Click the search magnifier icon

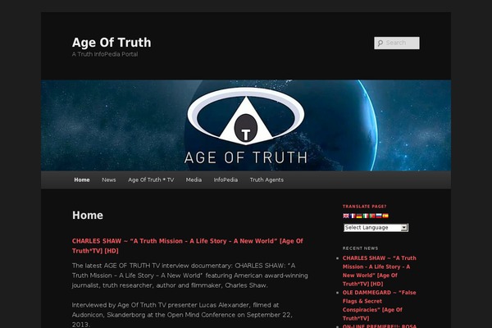tap(380, 43)
